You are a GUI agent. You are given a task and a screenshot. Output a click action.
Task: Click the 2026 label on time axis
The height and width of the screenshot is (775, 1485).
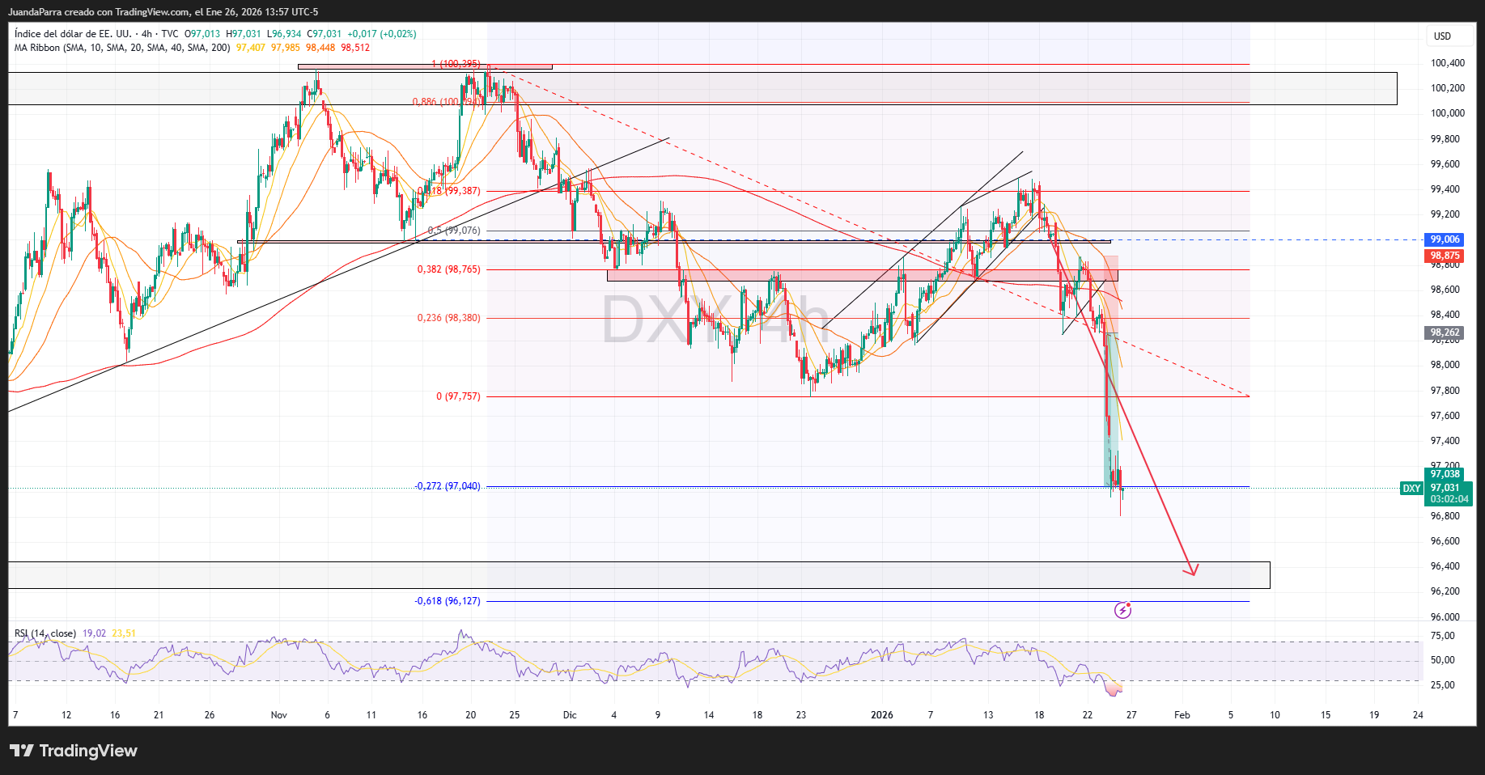tap(881, 715)
